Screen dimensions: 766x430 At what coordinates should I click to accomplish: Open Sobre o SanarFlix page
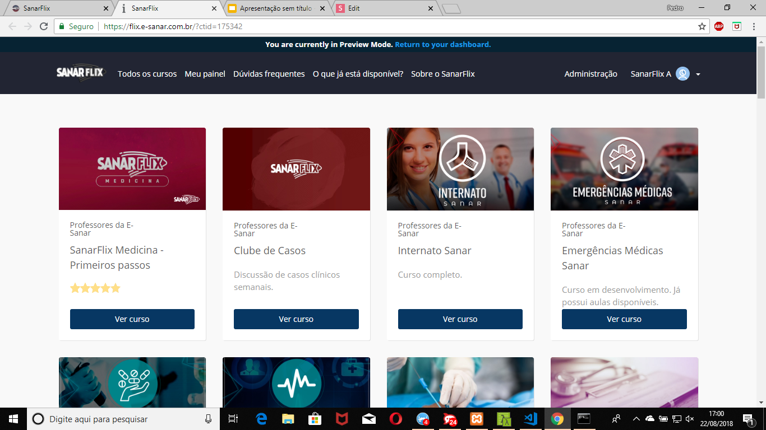point(443,74)
